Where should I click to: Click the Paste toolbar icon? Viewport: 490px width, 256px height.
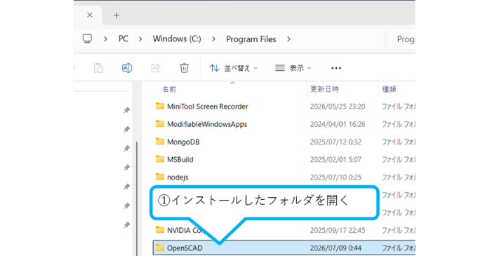click(98, 68)
